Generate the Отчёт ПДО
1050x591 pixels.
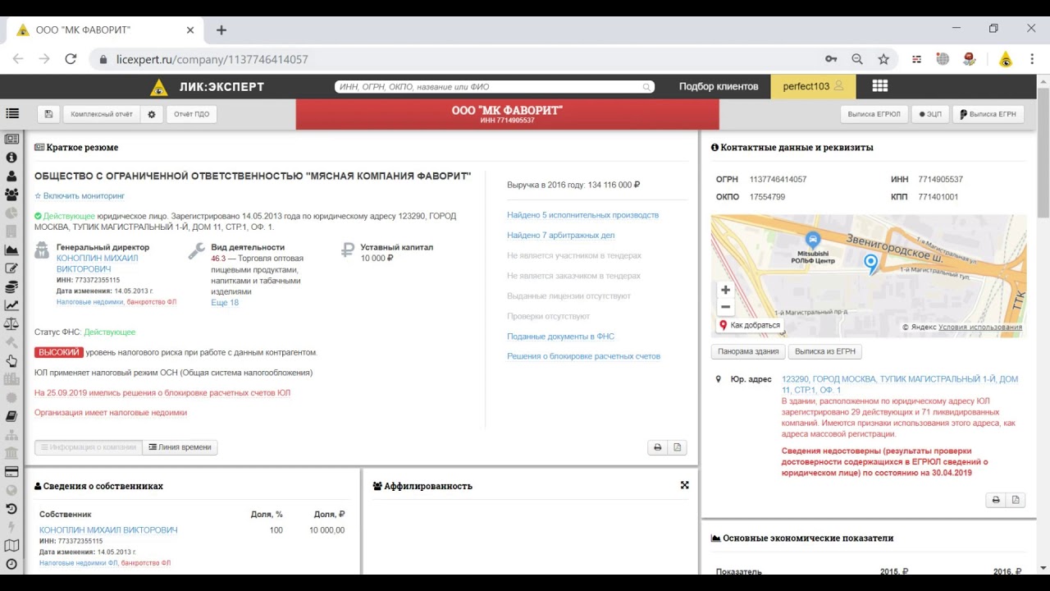click(192, 114)
